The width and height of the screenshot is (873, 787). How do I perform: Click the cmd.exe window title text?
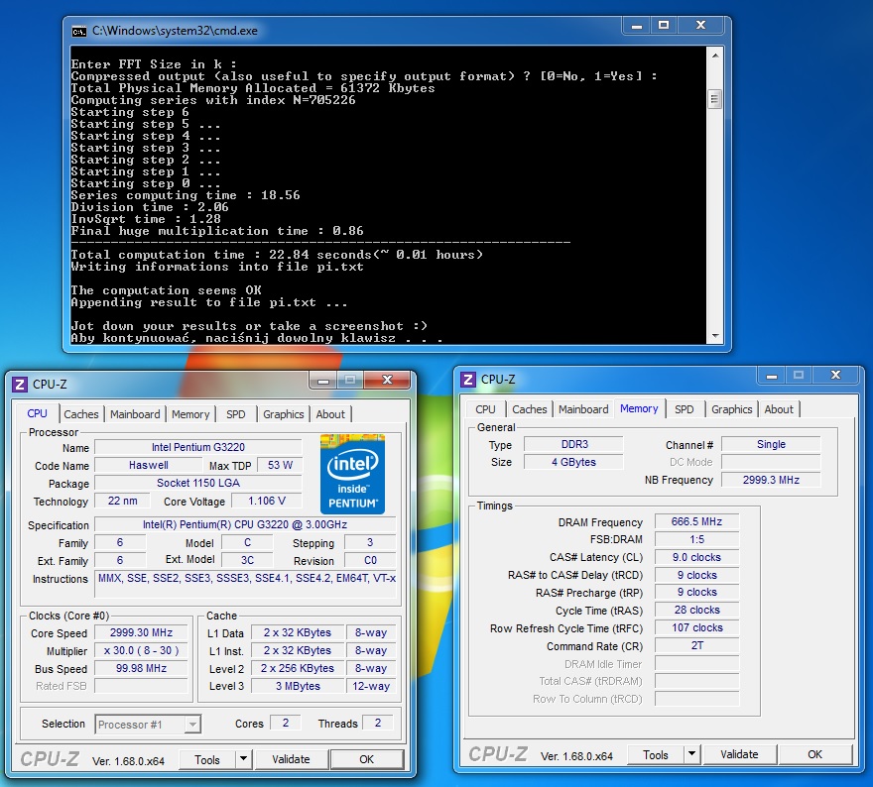pyautogui.click(x=175, y=31)
